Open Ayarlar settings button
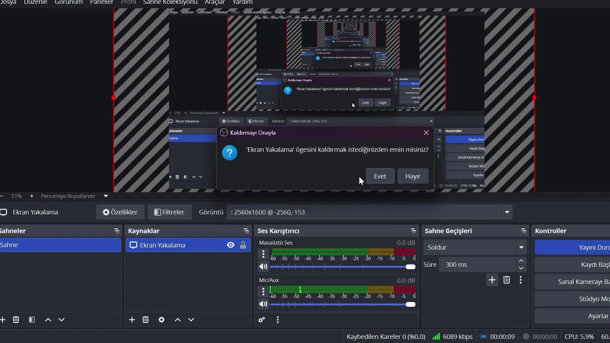The image size is (610, 343). [x=572, y=316]
